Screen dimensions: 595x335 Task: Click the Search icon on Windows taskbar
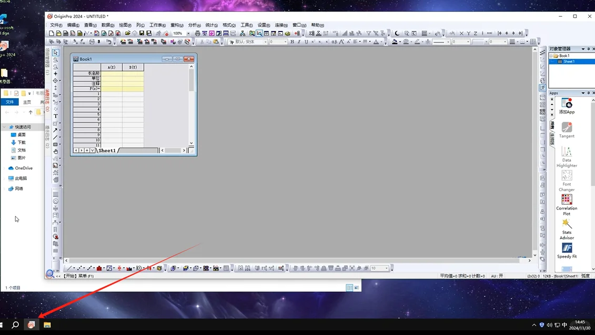15,324
